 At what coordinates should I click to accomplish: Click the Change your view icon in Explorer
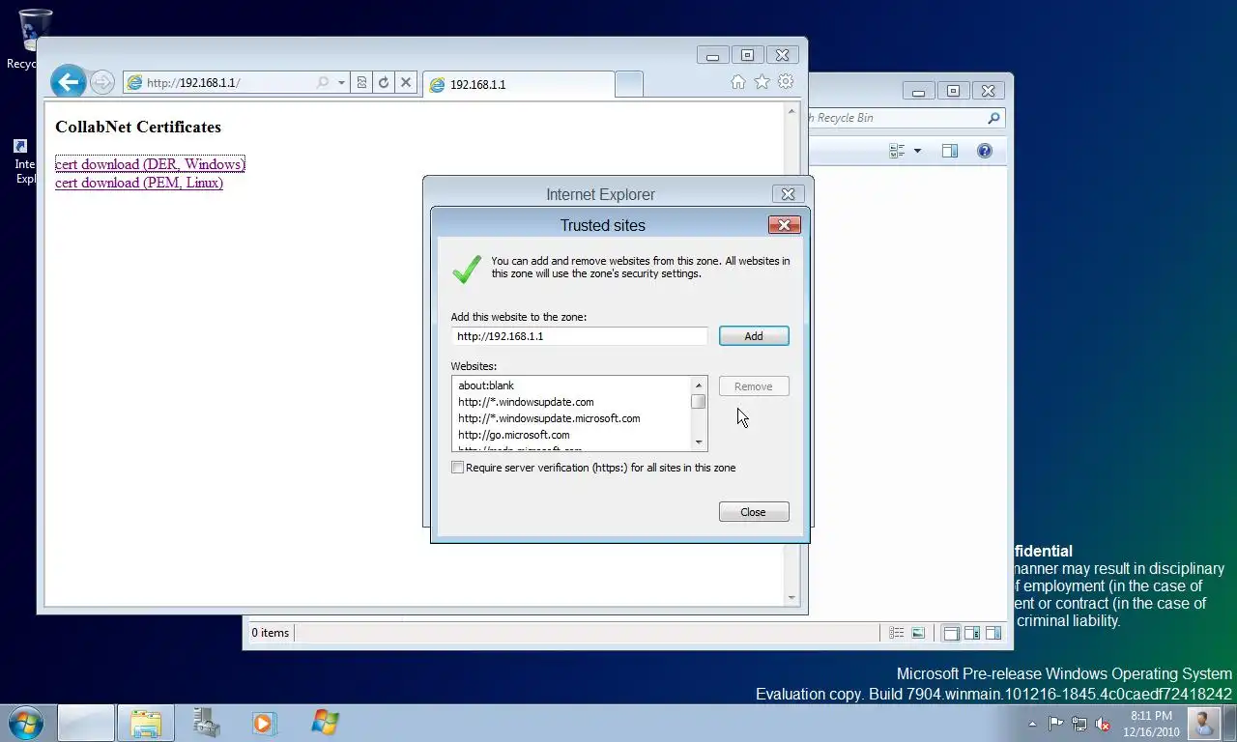[x=897, y=151]
